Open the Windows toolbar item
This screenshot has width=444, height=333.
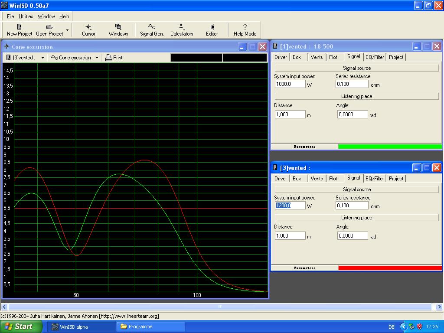[118, 29]
